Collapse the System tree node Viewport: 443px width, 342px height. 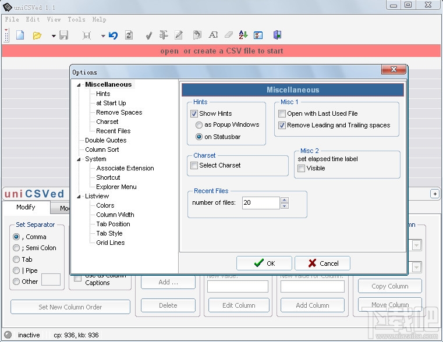click(x=79, y=159)
